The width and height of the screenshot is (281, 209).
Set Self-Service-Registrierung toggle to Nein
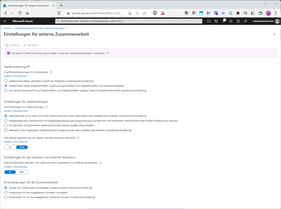click(22, 147)
